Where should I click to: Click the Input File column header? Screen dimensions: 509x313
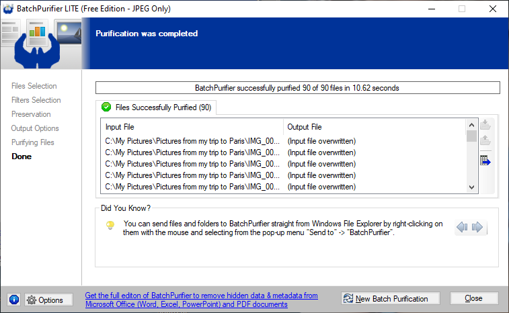click(x=192, y=127)
